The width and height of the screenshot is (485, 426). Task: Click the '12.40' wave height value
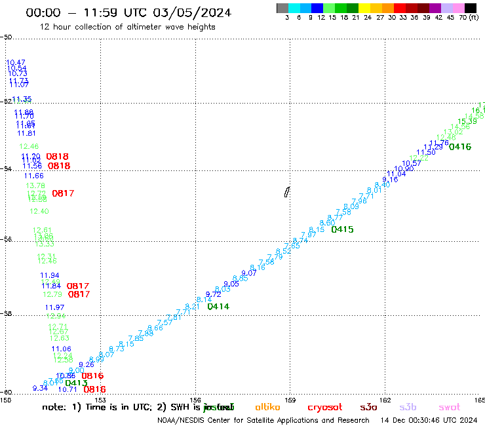[39, 211]
